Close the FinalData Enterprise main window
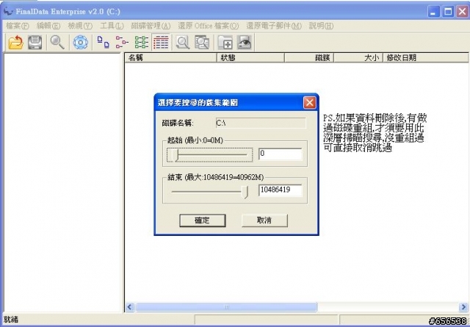 click(462, 12)
